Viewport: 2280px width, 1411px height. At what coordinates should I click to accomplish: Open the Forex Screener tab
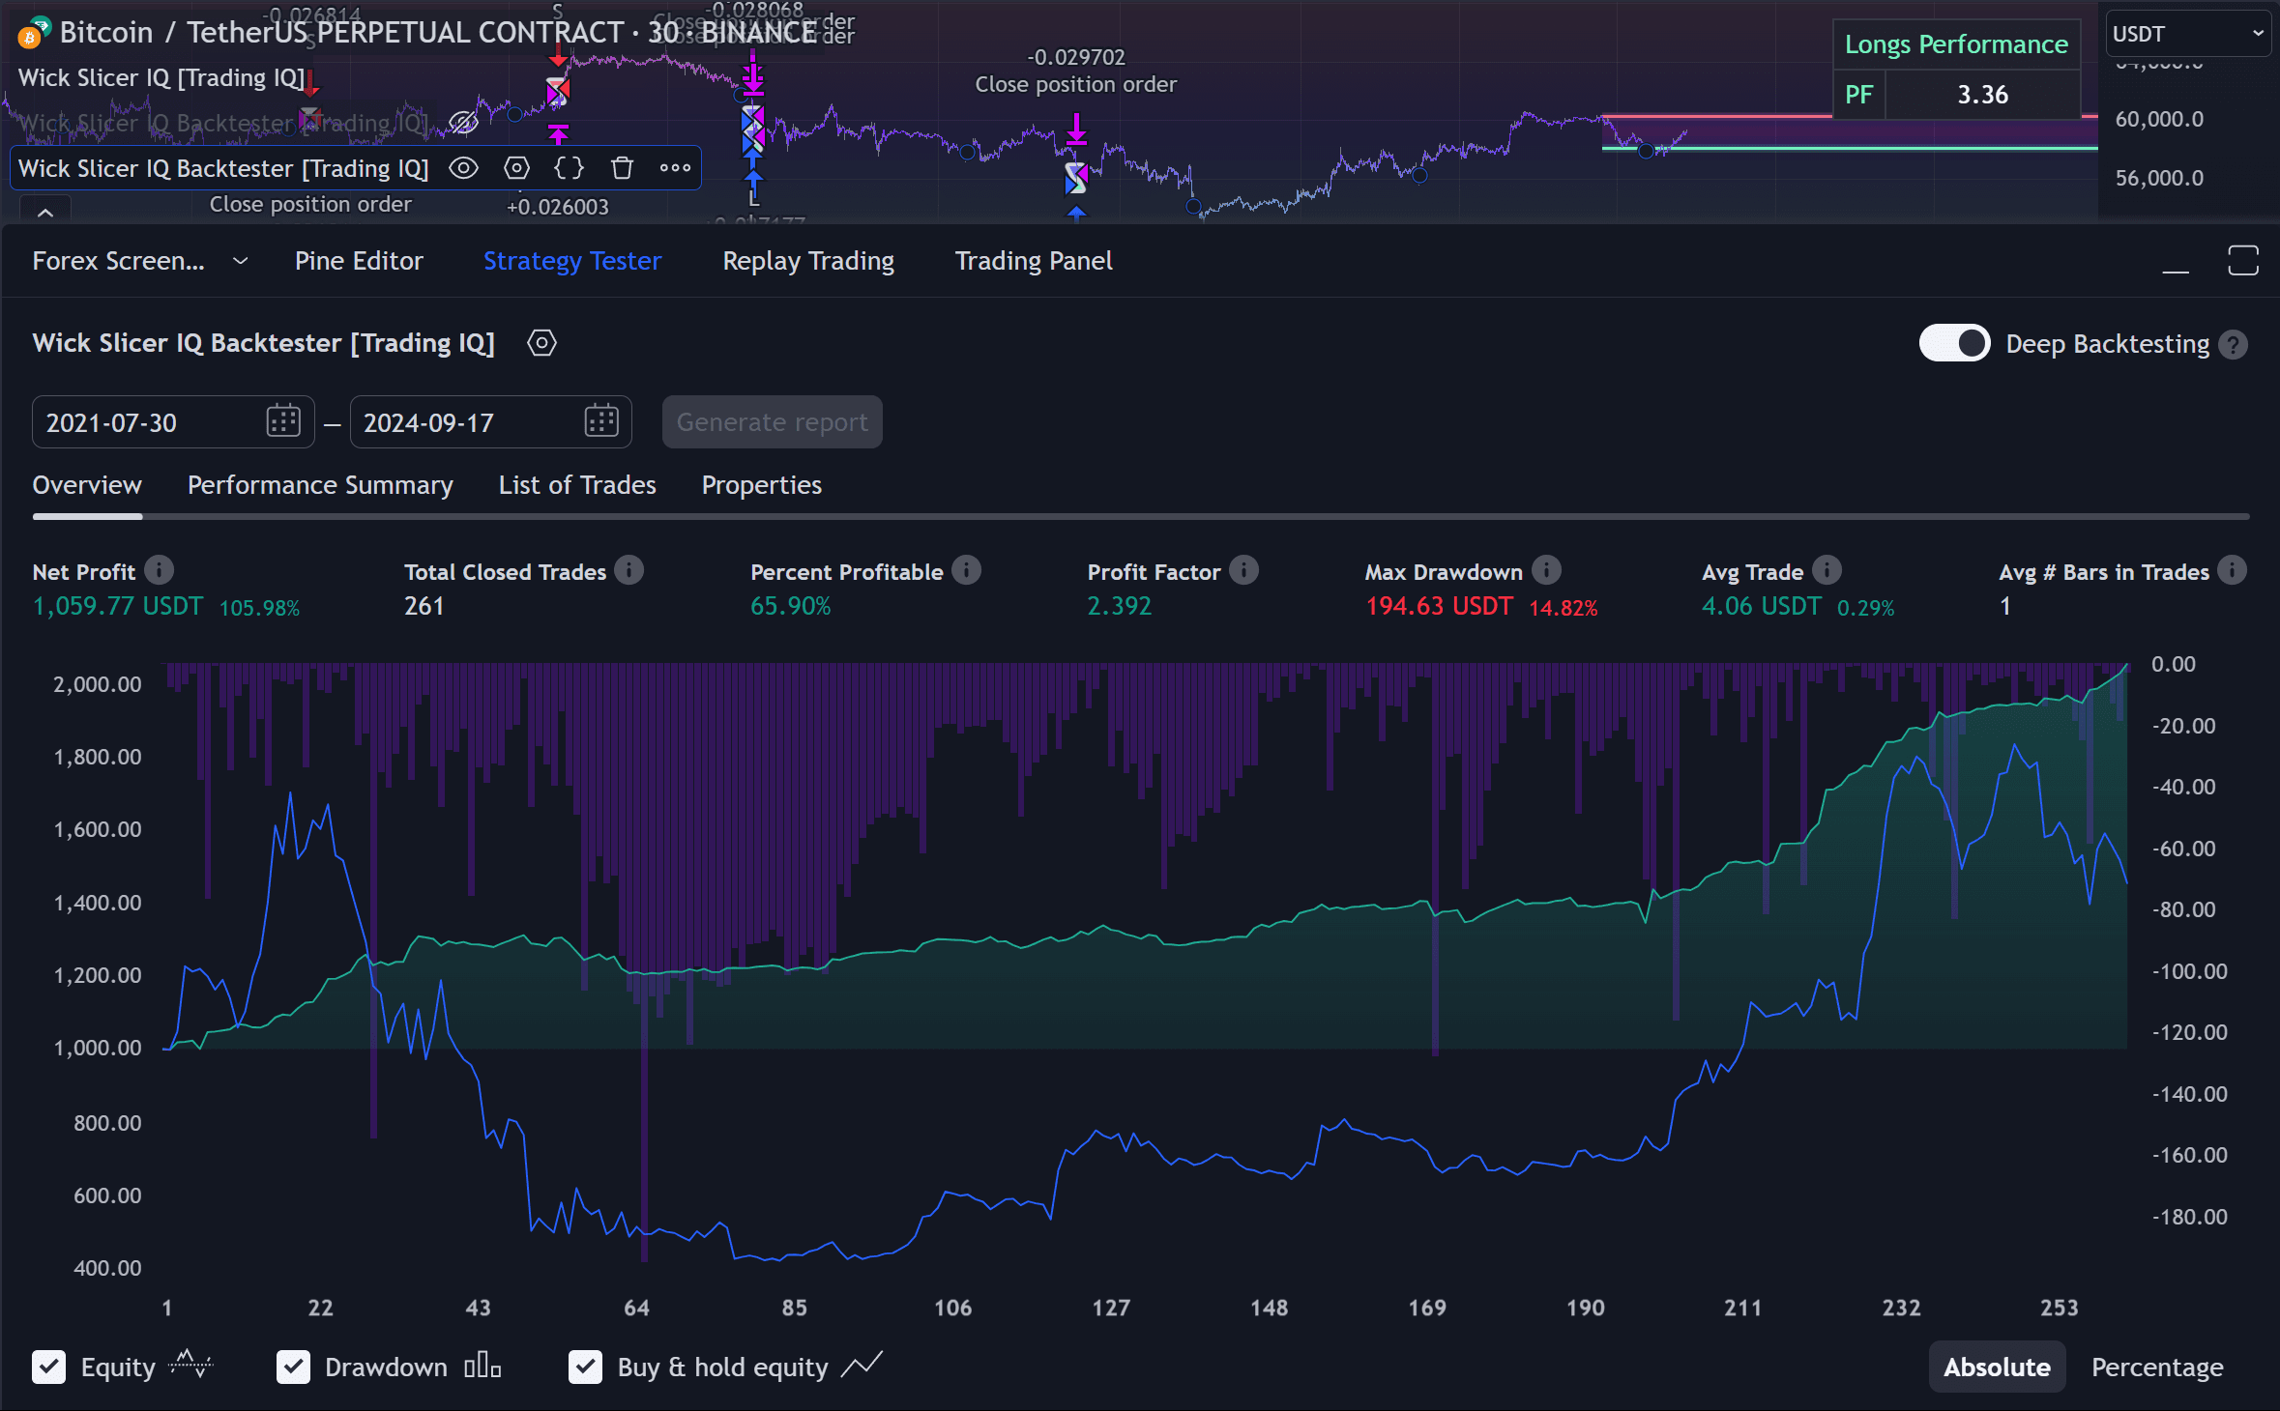click(118, 261)
